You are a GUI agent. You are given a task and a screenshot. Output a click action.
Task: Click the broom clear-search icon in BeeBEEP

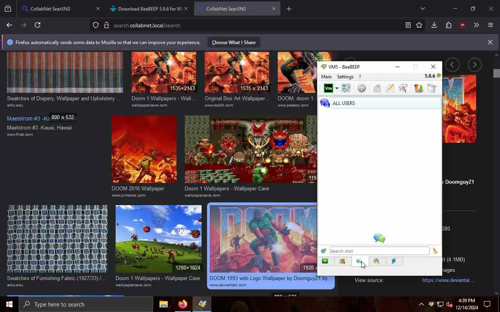click(435, 251)
